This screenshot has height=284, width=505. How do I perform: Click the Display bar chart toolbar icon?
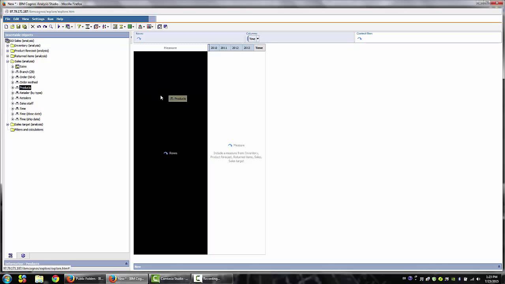[x=149, y=26]
